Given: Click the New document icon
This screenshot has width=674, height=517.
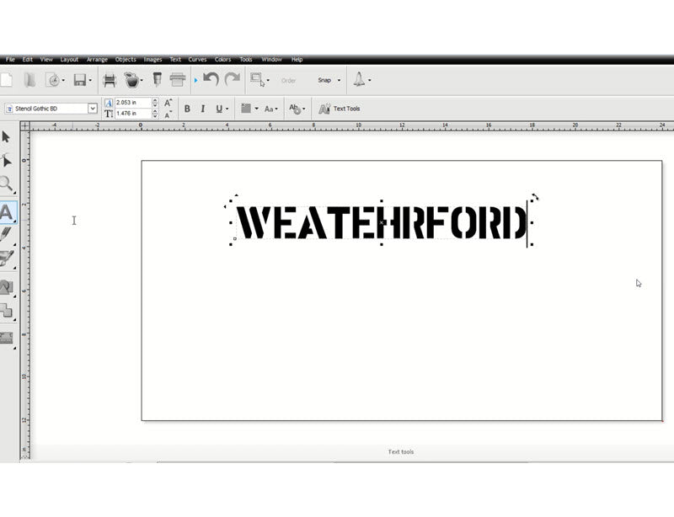Looking at the screenshot, I should pos(6,80).
